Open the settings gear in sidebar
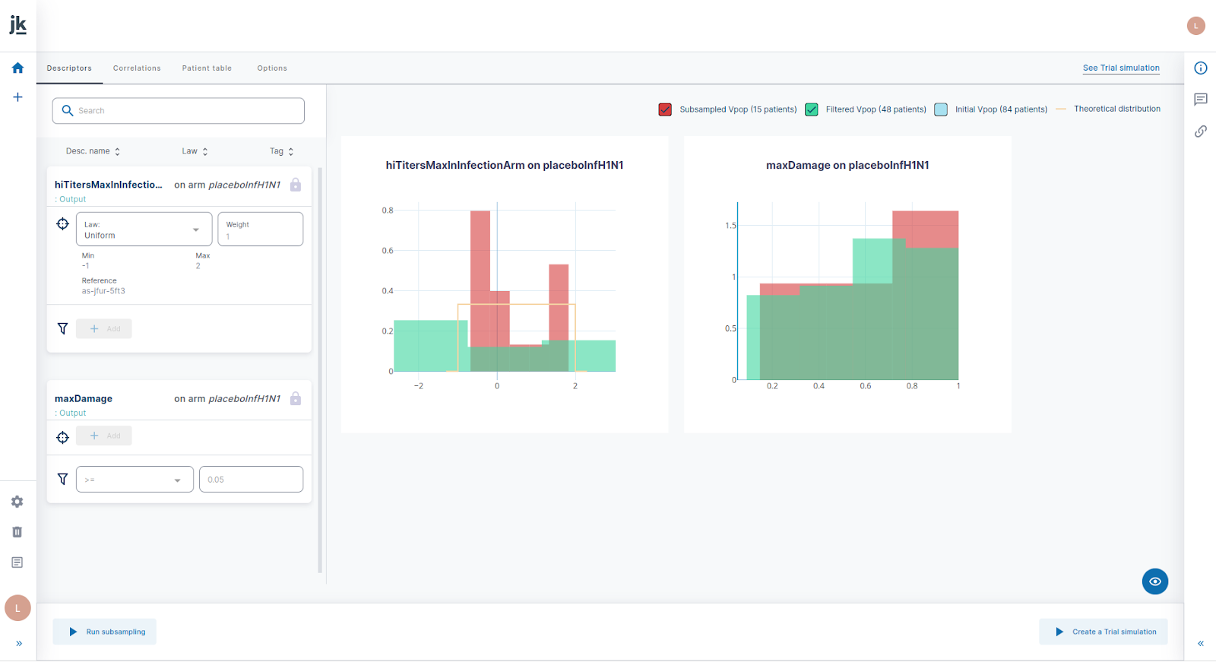The width and height of the screenshot is (1216, 662). [17, 502]
